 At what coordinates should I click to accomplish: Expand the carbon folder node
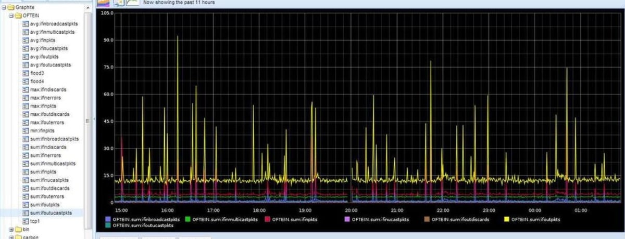click(x=11, y=237)
